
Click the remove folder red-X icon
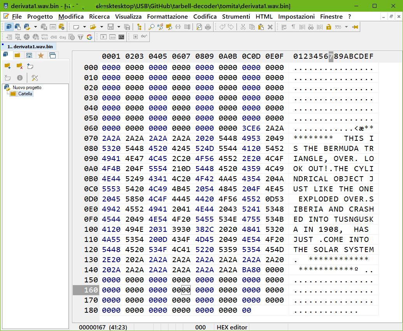(19, 66)
